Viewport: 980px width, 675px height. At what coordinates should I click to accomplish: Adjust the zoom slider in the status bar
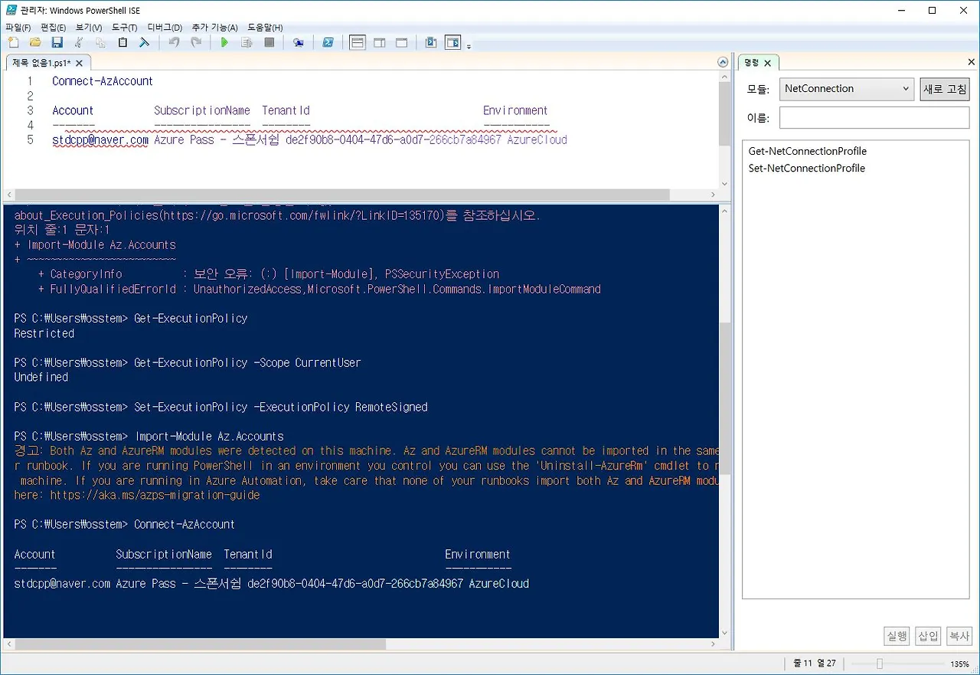(880, 664)
